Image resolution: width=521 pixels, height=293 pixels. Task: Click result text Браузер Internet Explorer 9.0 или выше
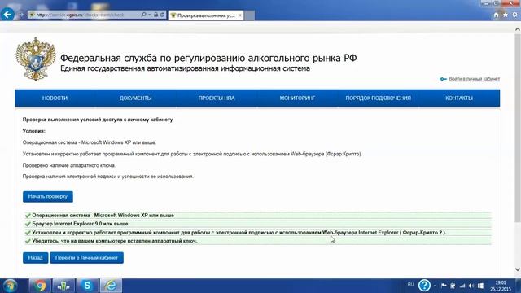coord(80,224)
